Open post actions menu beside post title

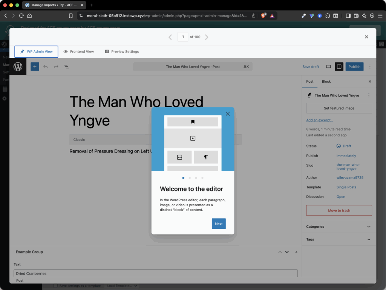(x=369, y=96)
